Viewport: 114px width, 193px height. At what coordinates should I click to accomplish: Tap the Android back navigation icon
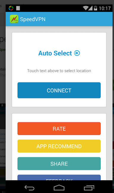pos(29,188)
